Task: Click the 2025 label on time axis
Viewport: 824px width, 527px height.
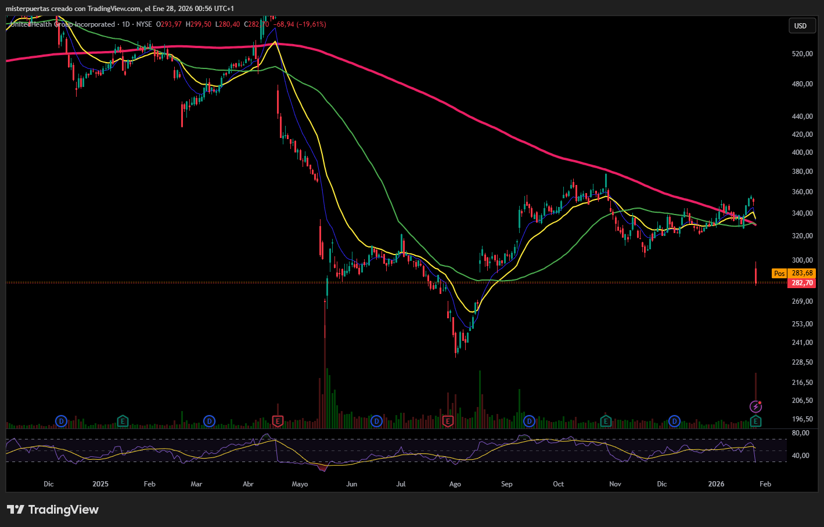Action: coord(100,484)
